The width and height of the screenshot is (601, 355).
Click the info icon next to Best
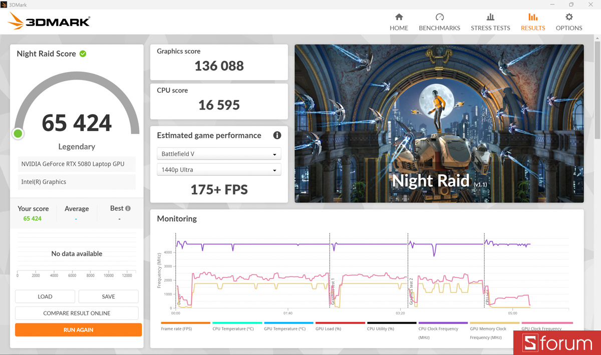[x=128, y=208]
